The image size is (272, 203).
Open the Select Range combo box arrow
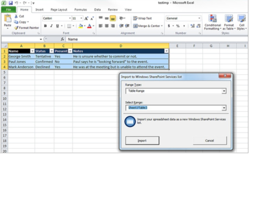[224, 108]
